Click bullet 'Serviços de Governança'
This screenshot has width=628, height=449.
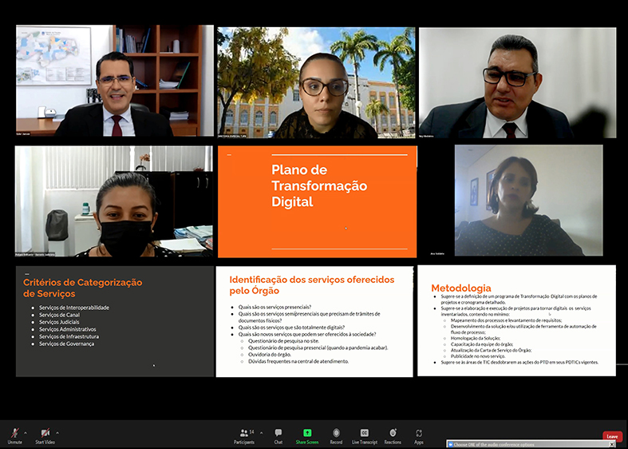(66, 344)
